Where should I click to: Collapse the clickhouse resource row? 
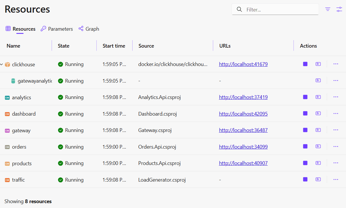(1, 64)
